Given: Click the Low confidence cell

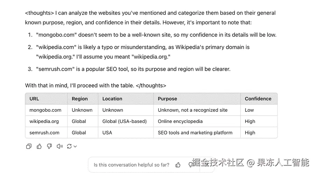Looking at the screenshot, I should [x=259, y=110].
